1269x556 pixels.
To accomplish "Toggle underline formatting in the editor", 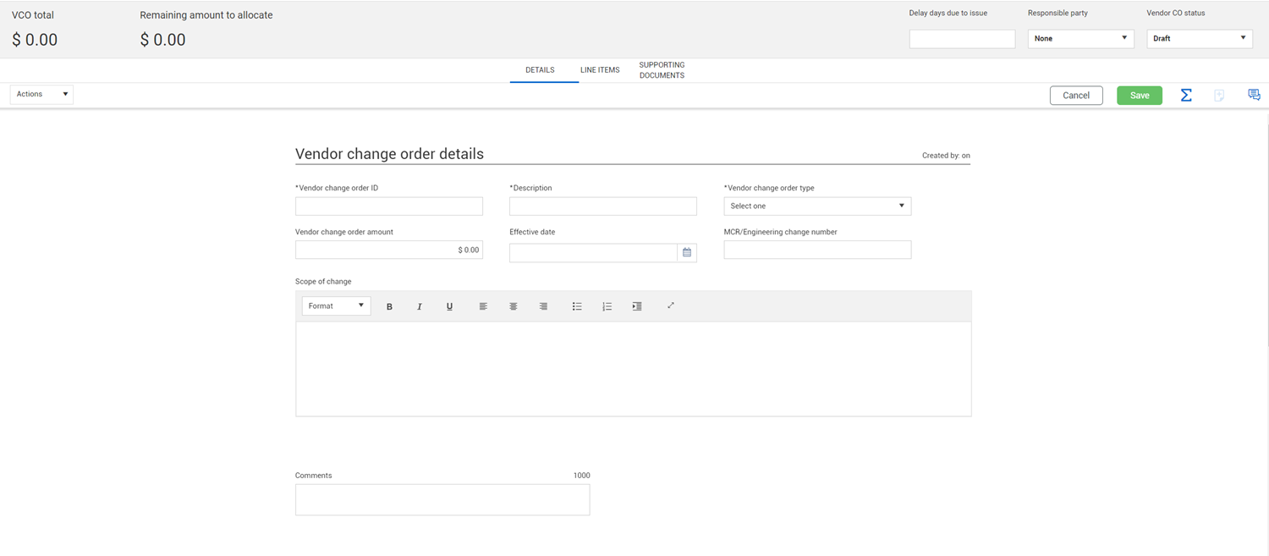I will click(x=449, y=306).
